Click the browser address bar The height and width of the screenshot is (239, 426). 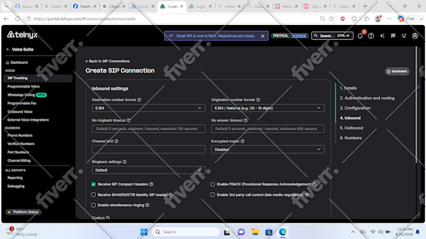coord(174,19)
